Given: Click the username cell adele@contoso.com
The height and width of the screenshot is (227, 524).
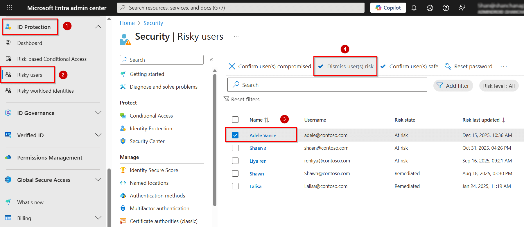Looking at the screenshot, I should pyautogui.click(x=326, y=135).
